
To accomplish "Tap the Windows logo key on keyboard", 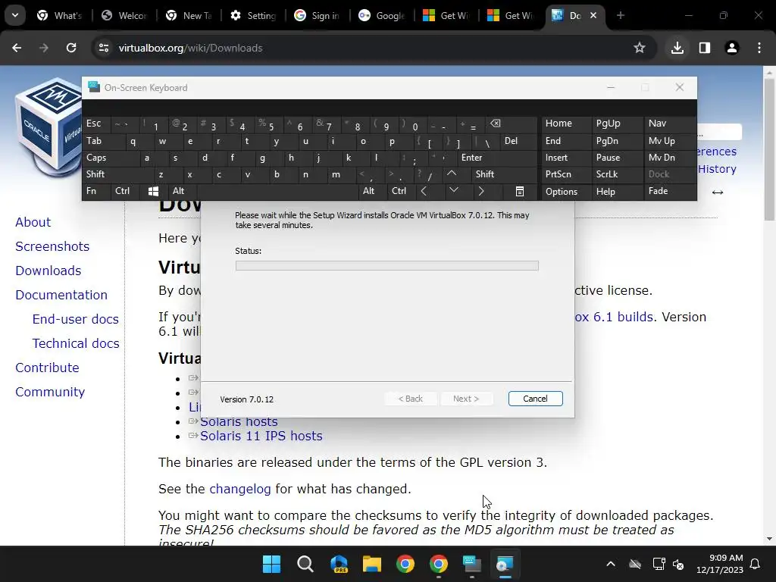I will [x=153, y=191].
